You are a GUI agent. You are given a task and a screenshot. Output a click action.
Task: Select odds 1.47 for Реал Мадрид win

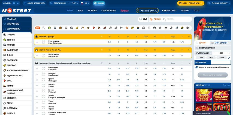click(109, 42)
